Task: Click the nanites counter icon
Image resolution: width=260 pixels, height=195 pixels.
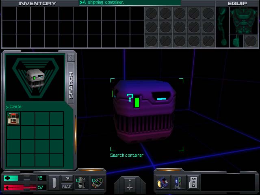Action: coord(81,183)
